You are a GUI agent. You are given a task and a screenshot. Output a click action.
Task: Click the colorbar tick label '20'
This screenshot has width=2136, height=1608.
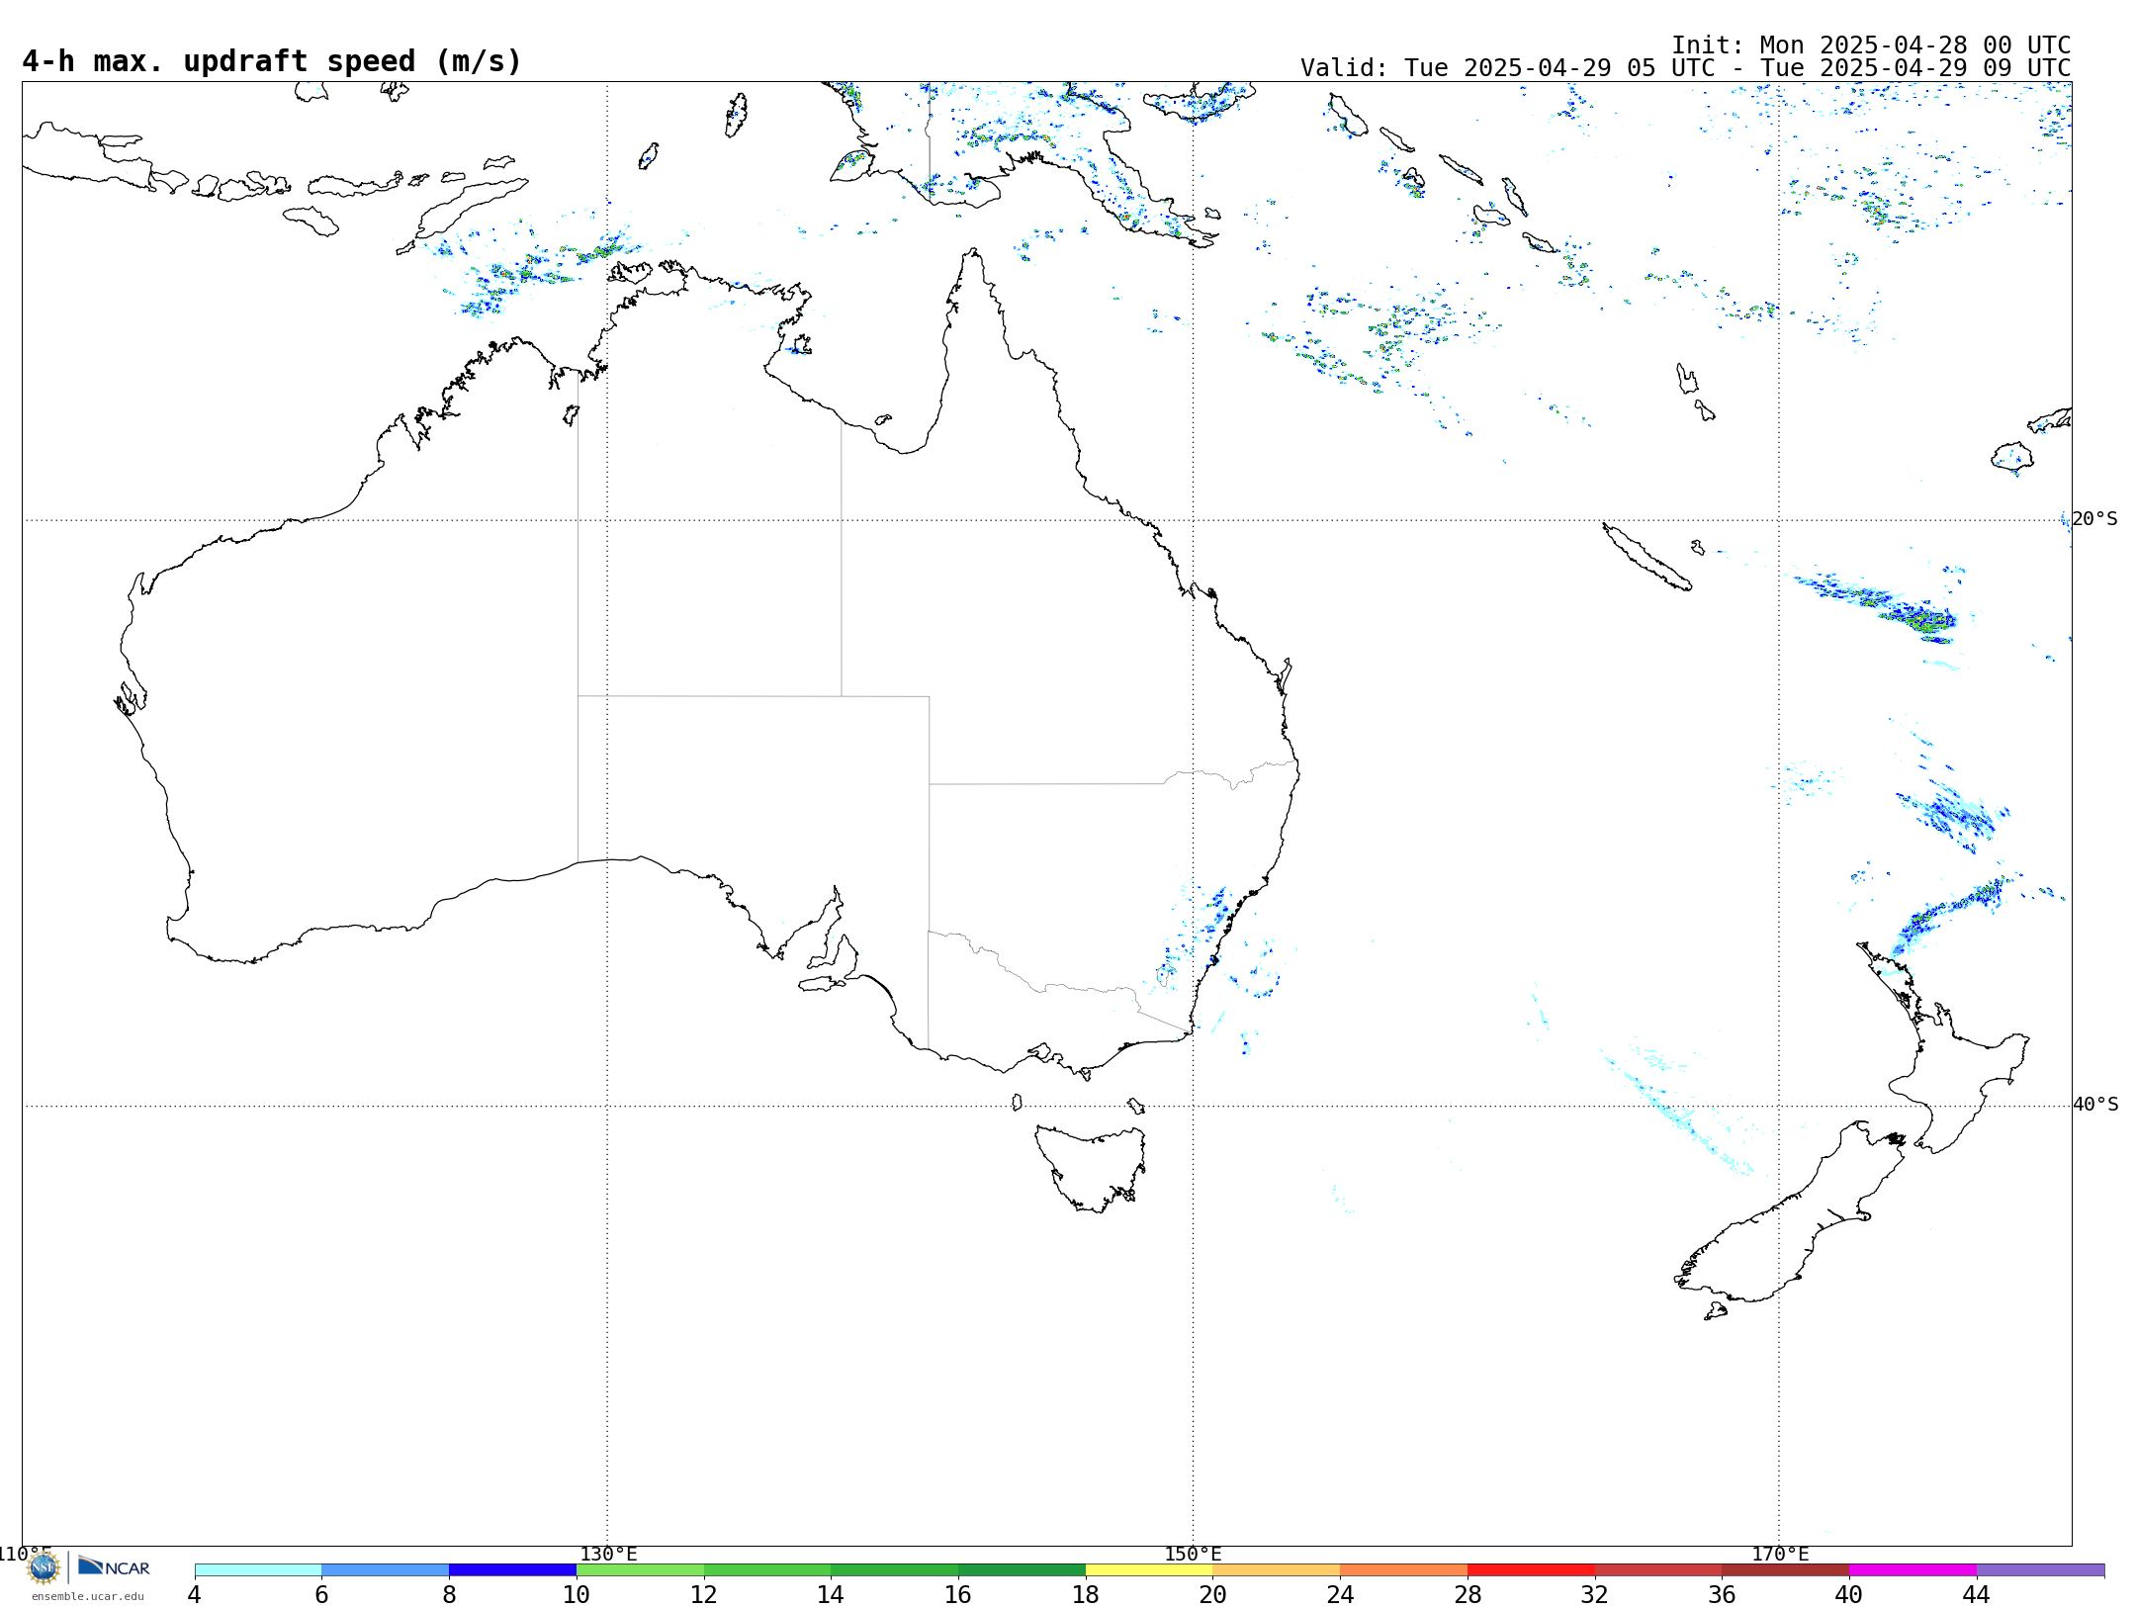[1213, 1595]
